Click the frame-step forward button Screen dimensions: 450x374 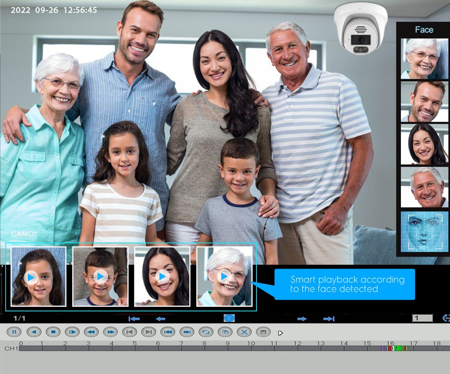tap(72, 332)
